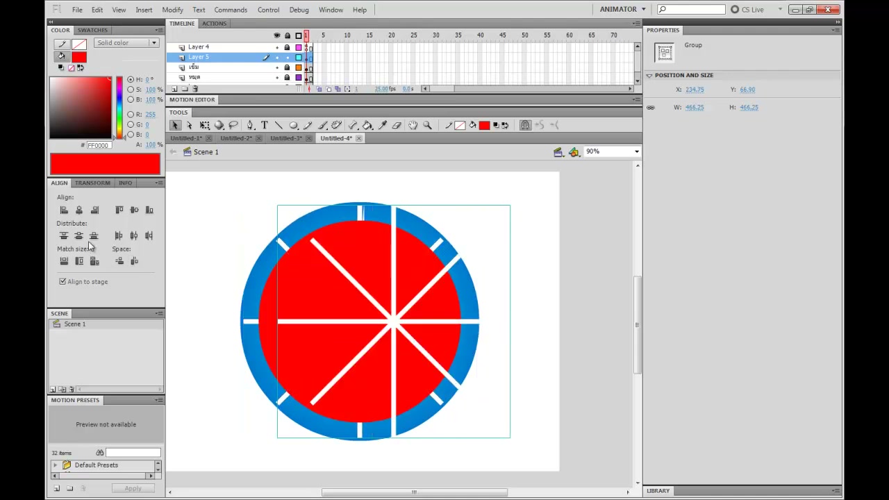Click Align horizontal center icon

coord(79,210)
